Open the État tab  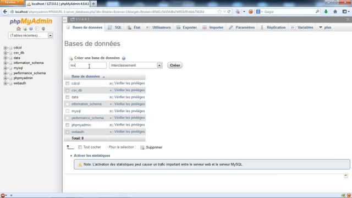coord(134,28)
